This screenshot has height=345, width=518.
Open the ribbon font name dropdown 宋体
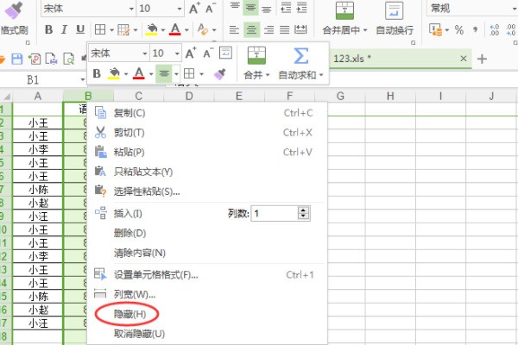click(x=131, y=9)
